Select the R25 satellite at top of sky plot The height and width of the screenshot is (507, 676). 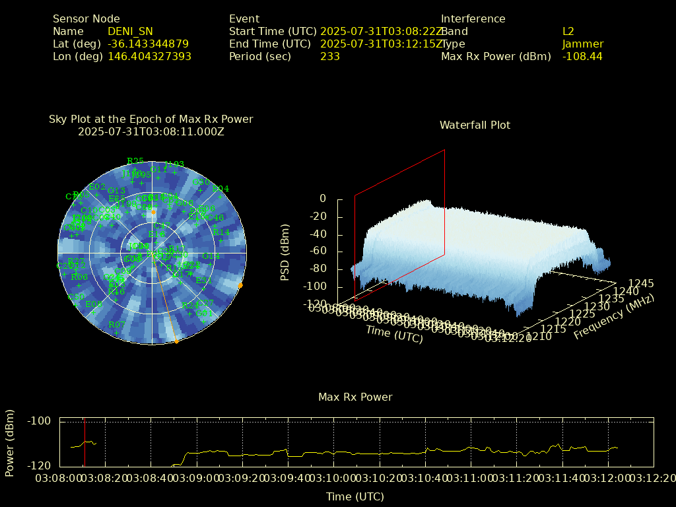pos(135,162)
